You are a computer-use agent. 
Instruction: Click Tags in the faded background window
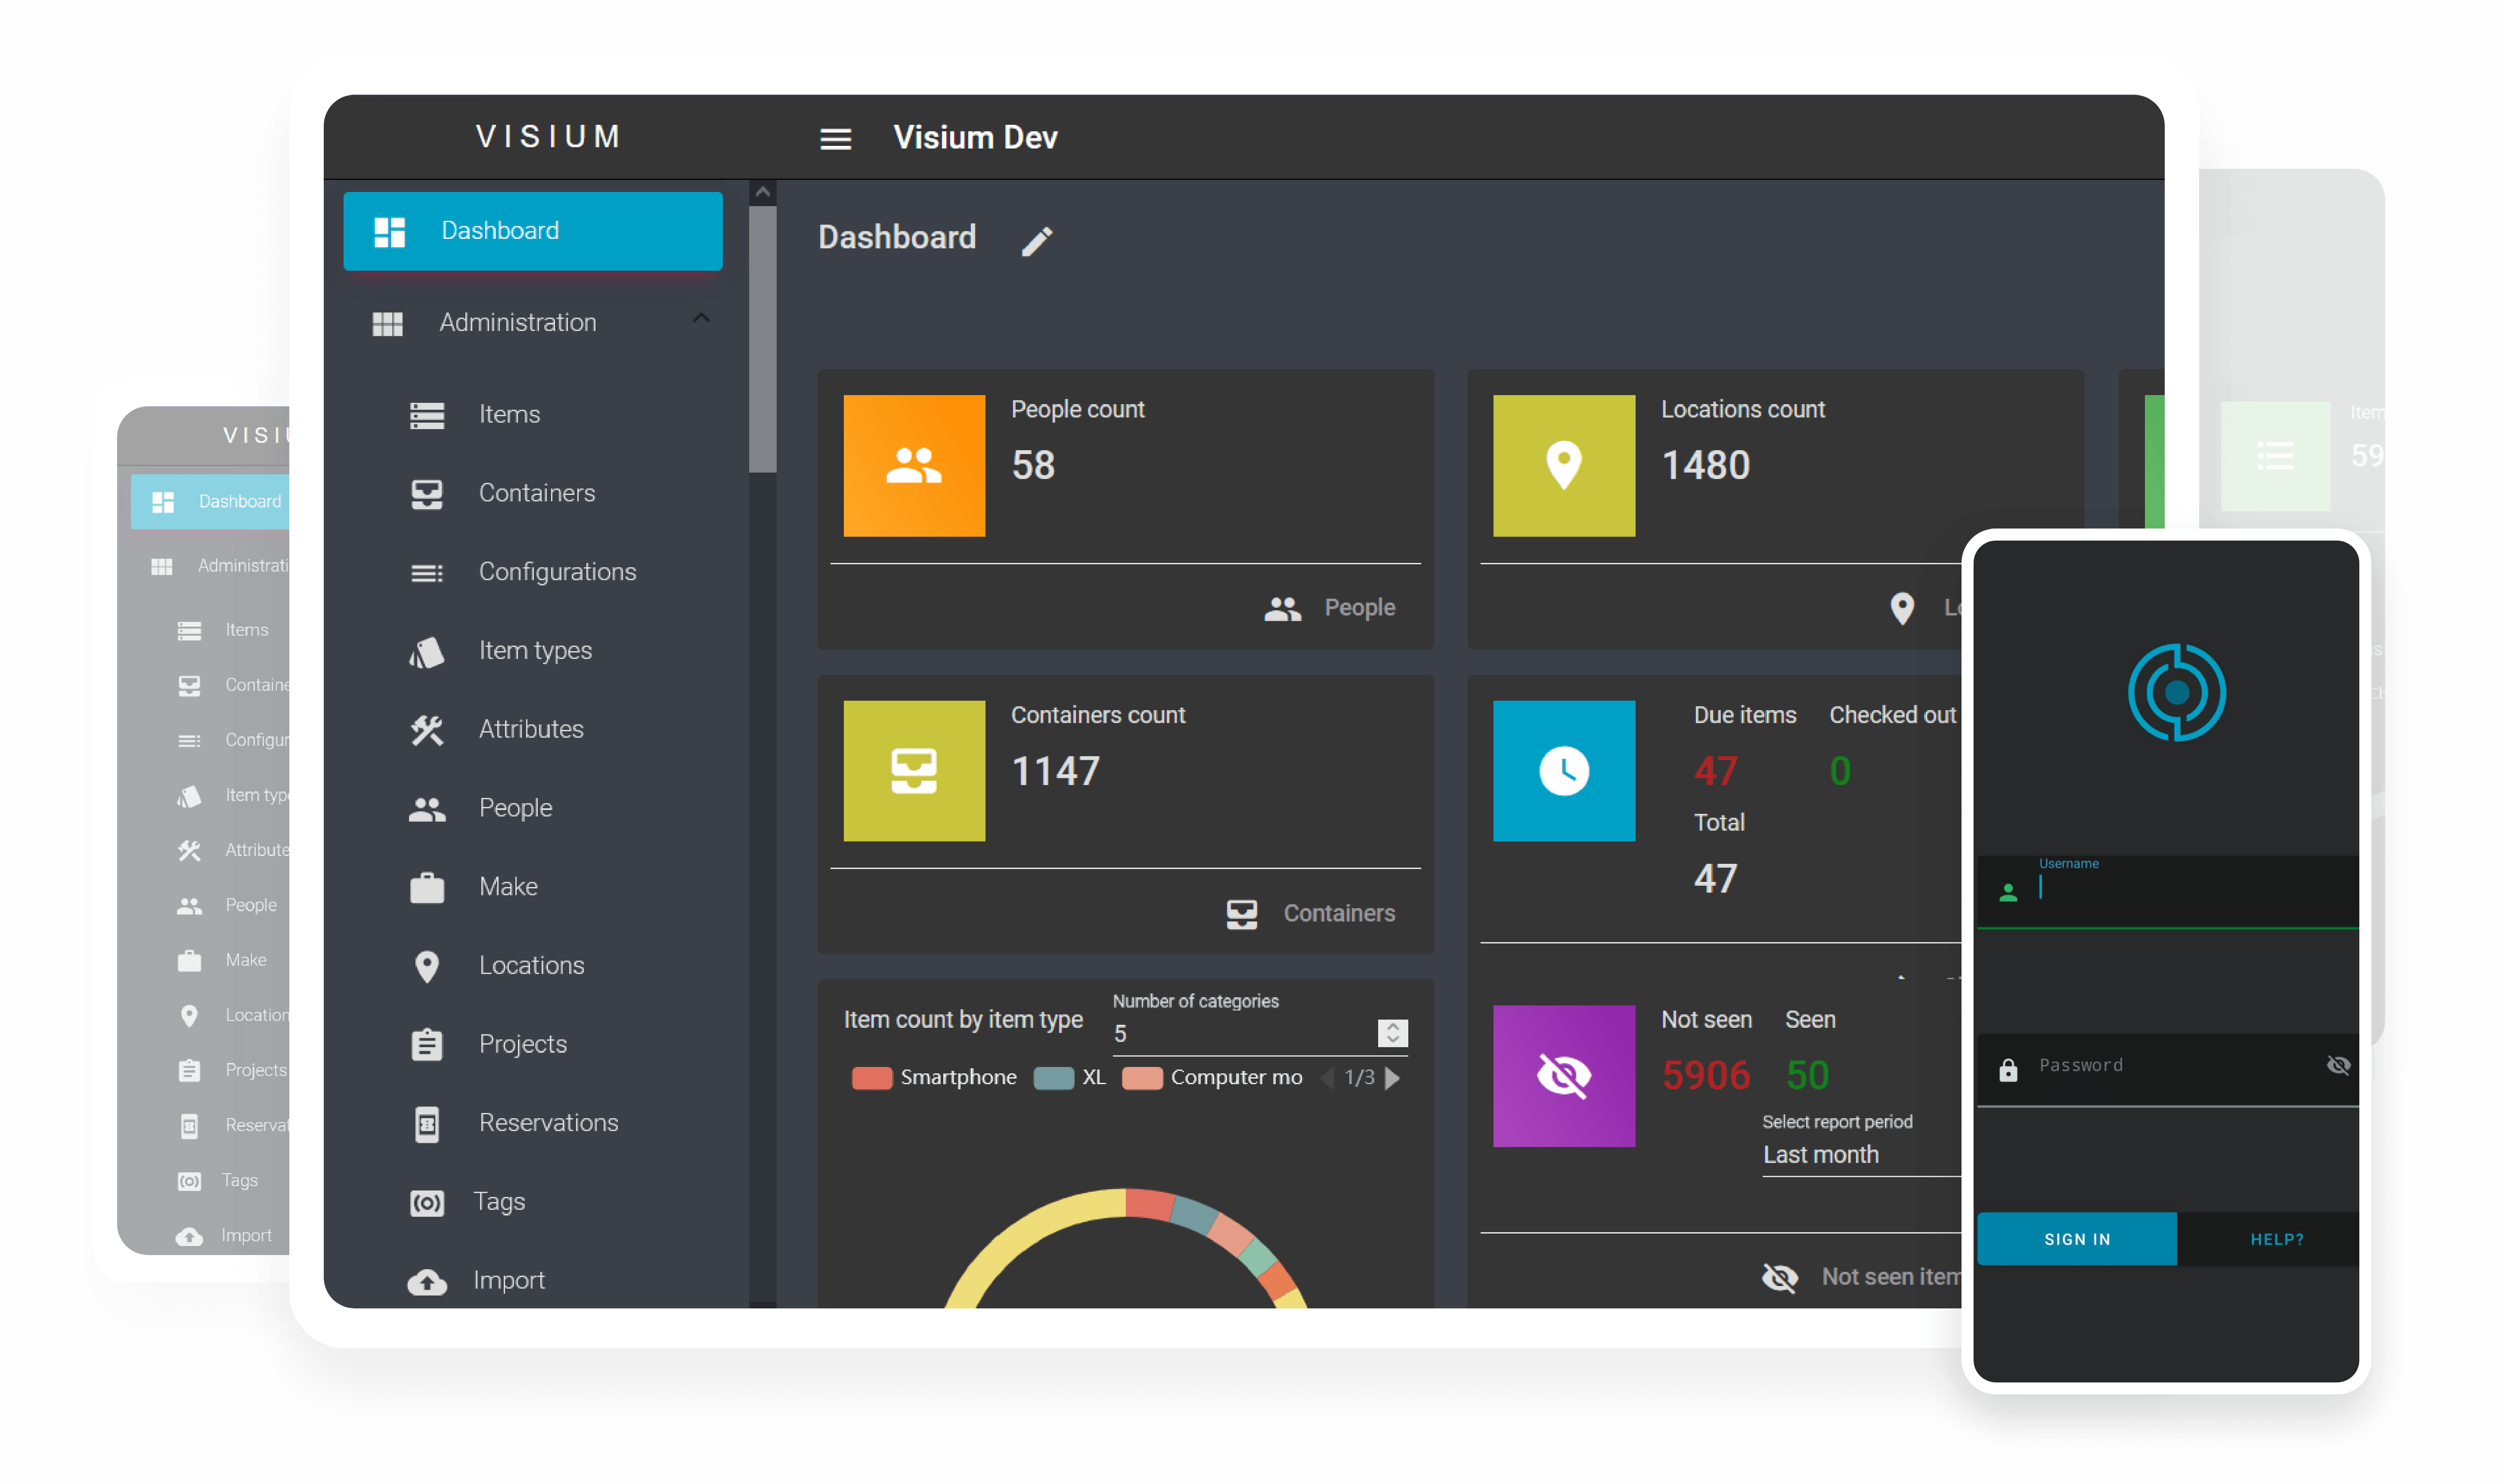coord(239,1181)
